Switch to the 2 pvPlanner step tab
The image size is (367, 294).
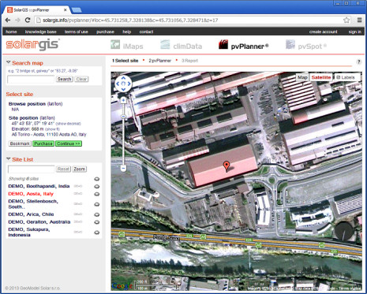pyautogui.click(x=160, y=61)
